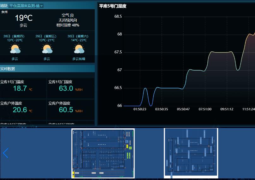Click the 空气 良 air quality label

(68, 15)
